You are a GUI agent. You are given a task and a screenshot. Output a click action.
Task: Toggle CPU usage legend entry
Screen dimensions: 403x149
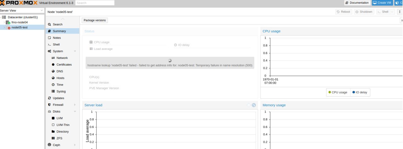[338, 92]
